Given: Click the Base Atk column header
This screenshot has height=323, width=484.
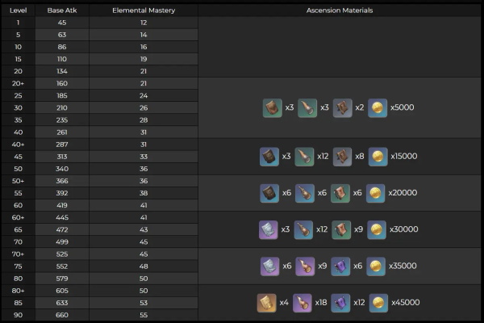Looking at the screenshot, I should (62, 10).
